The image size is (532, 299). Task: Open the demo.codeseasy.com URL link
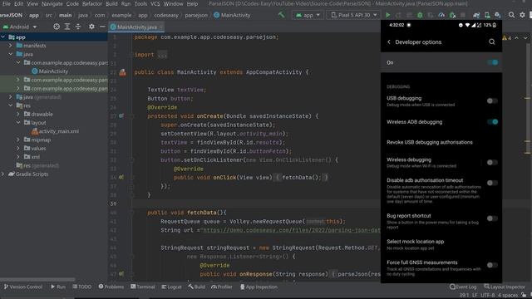point(291,230)
